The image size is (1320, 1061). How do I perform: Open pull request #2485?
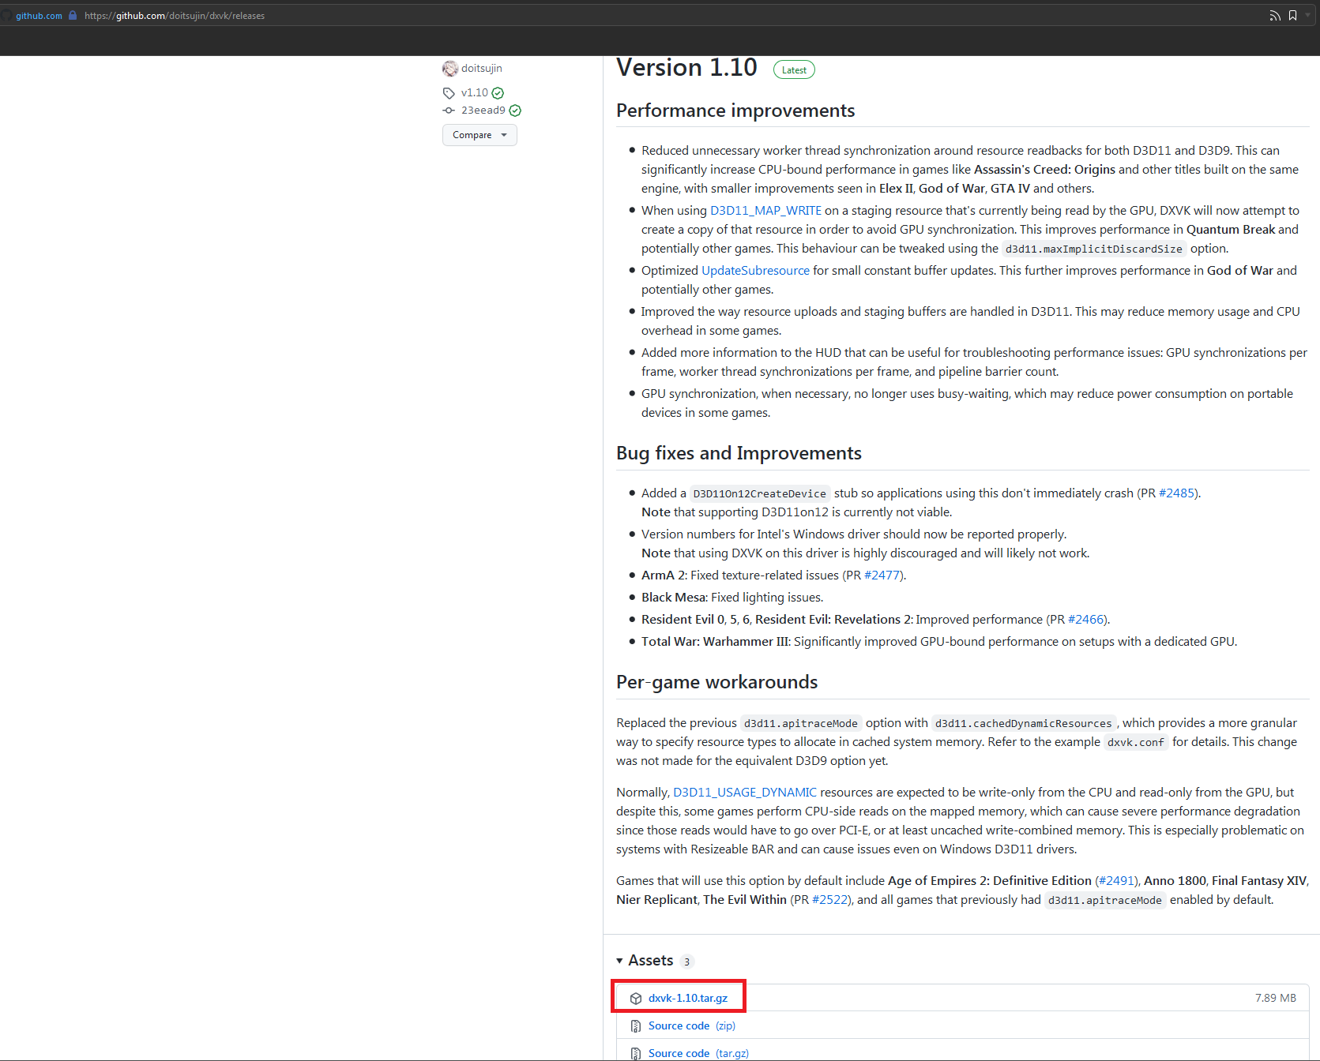pos(1176,493)
